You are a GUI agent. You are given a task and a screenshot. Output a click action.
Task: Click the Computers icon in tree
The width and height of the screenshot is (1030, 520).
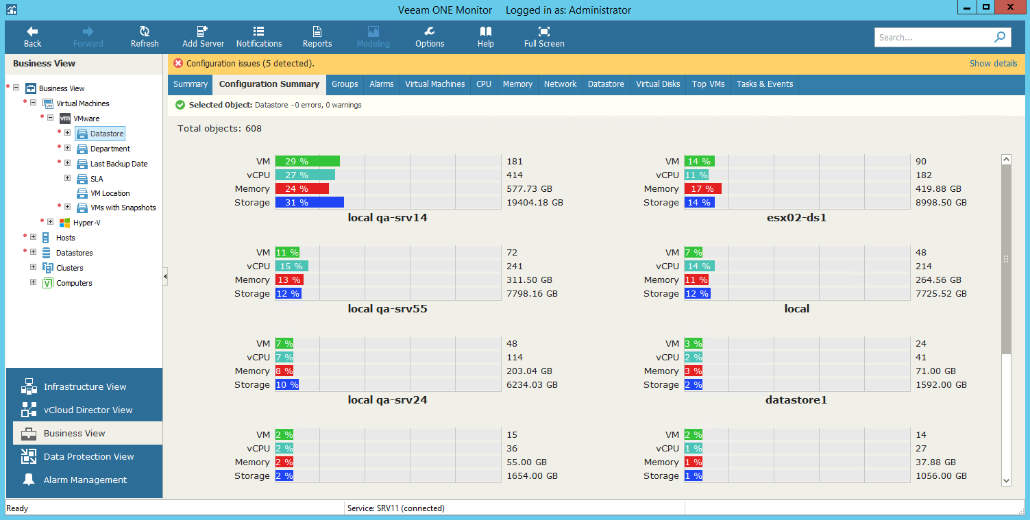click(47, 283)
